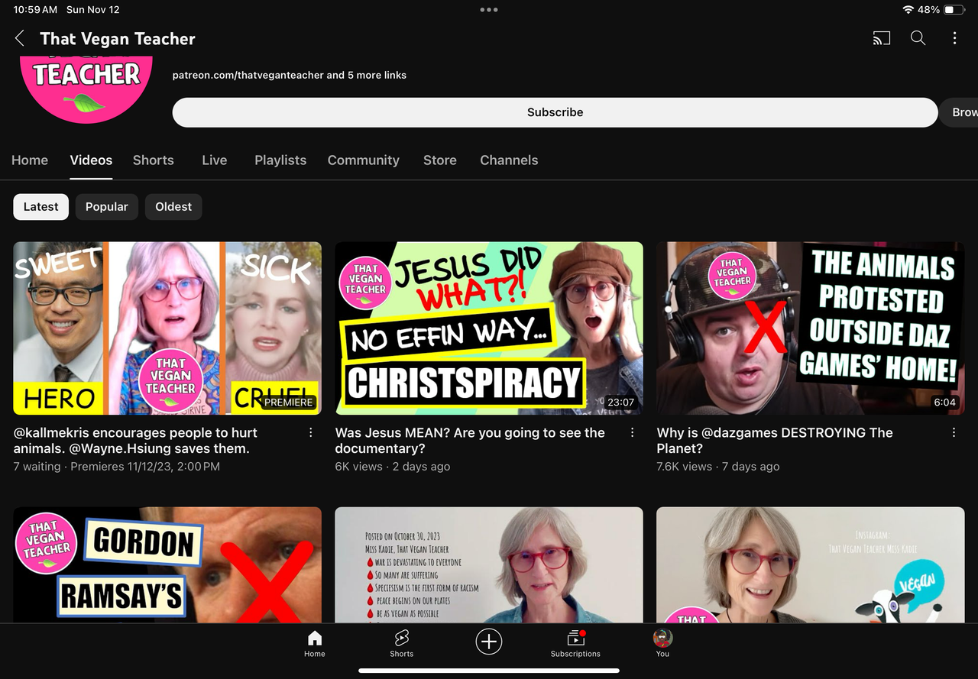Tap the partially visible Browse button
Screen dimensions: 978x679
960,112
